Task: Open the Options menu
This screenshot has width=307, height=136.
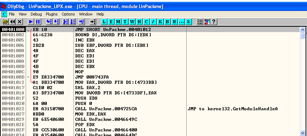Action: click(68, 14)
